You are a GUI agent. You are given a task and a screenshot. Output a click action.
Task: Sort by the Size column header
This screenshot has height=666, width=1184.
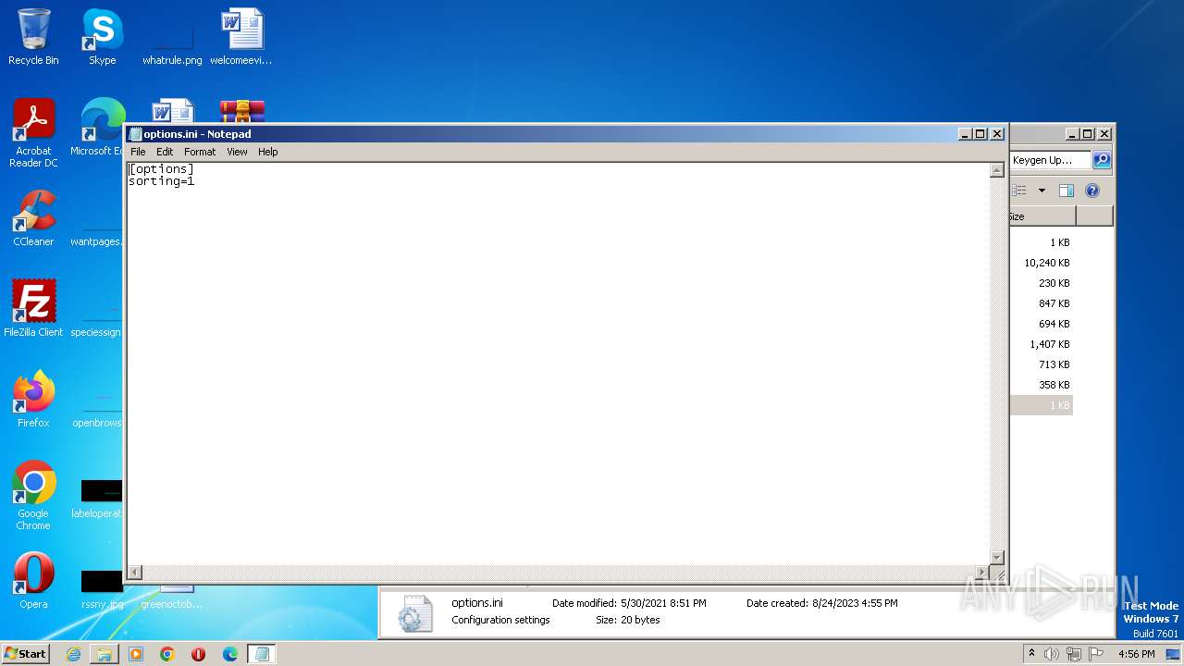(1042, 216)
